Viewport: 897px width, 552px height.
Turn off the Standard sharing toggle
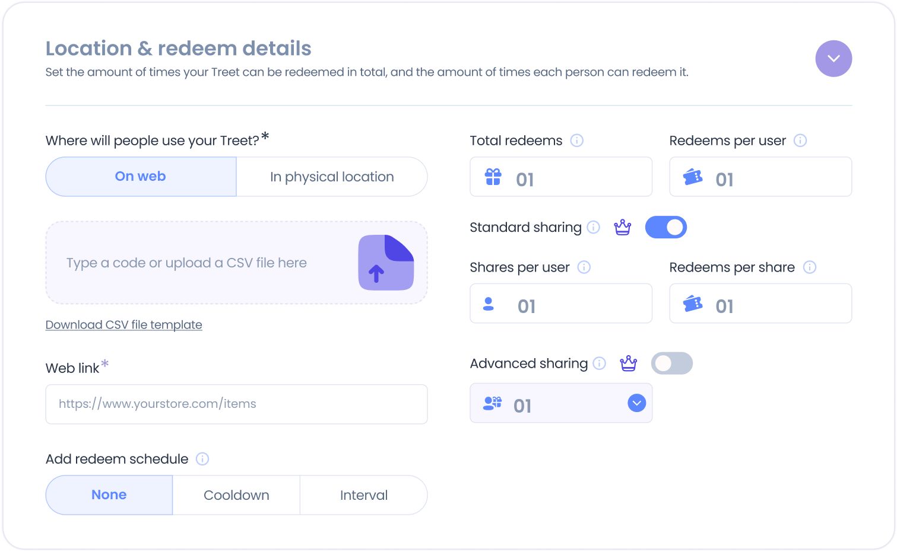(666, 227)
